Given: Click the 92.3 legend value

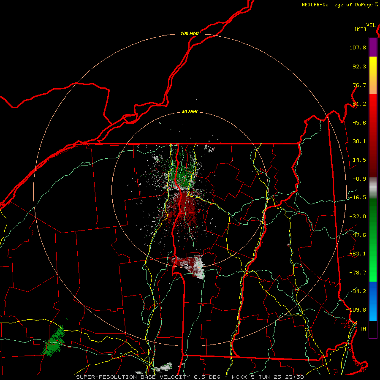Looking at the screenshot, I should point(359,66).
